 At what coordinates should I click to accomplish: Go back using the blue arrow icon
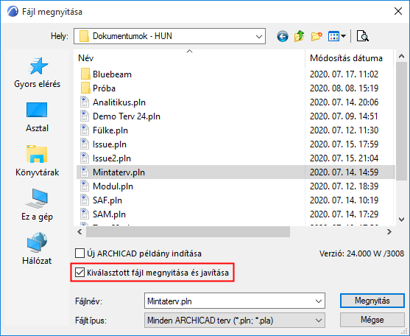pos(283,36)
